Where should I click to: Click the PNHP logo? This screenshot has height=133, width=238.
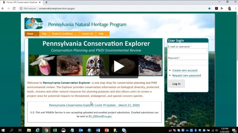pos(34,23)
